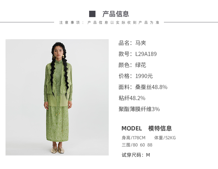Select the color value 绿花
Screen dimensions: 218x169
tap(141, 65)
